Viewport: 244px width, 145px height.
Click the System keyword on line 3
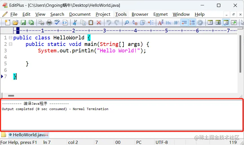(x=47, y=51)
